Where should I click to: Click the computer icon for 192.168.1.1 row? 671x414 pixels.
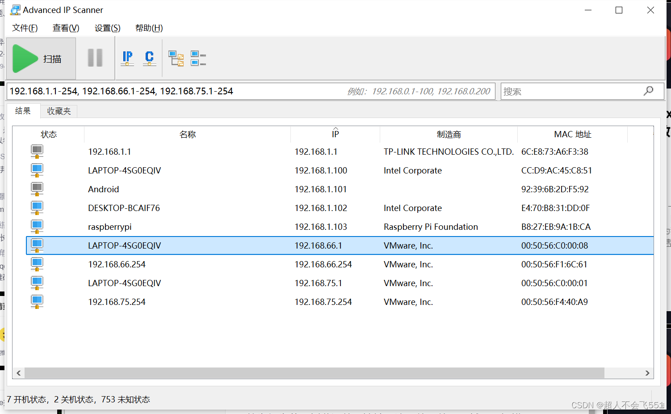[x=37, y=152]
